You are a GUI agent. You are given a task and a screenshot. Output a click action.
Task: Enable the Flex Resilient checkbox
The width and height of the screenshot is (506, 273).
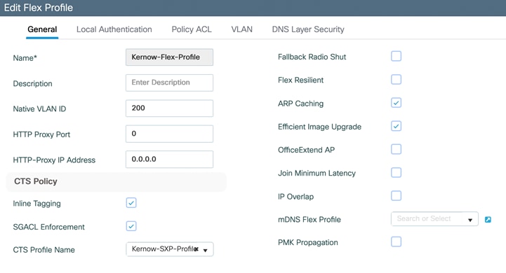(x=396, y=80)
